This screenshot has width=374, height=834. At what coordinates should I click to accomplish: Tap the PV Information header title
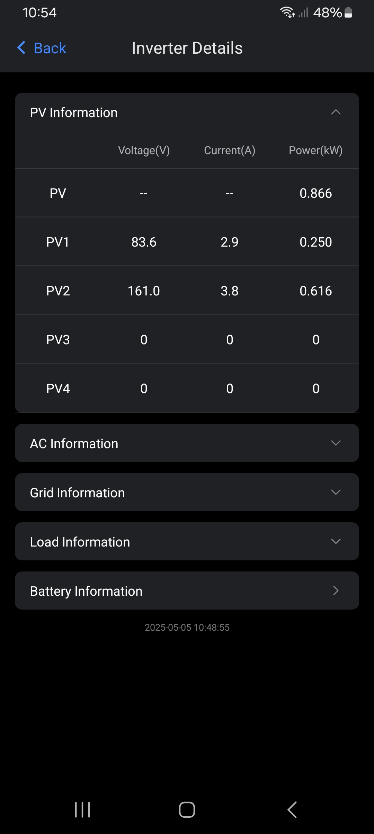[x=74, y=113]
